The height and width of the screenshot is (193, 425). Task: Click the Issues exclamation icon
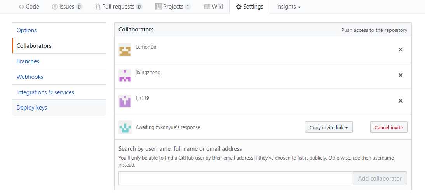coord(55,7)
